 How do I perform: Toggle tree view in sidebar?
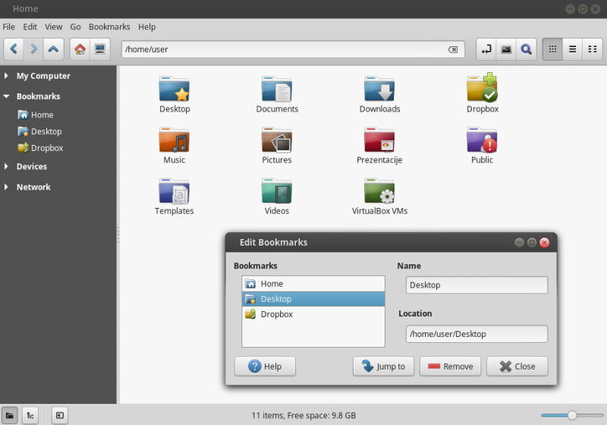pyautogui.click(x=30, y=415)
